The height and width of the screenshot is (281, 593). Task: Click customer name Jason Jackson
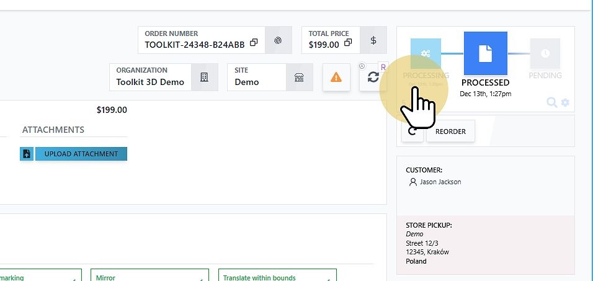(x=440, y=182)
